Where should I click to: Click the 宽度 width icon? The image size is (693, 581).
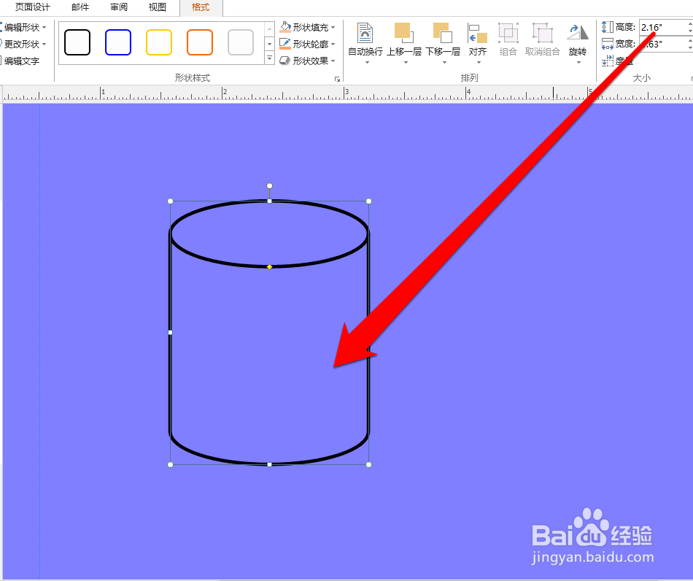coord(607,44)
